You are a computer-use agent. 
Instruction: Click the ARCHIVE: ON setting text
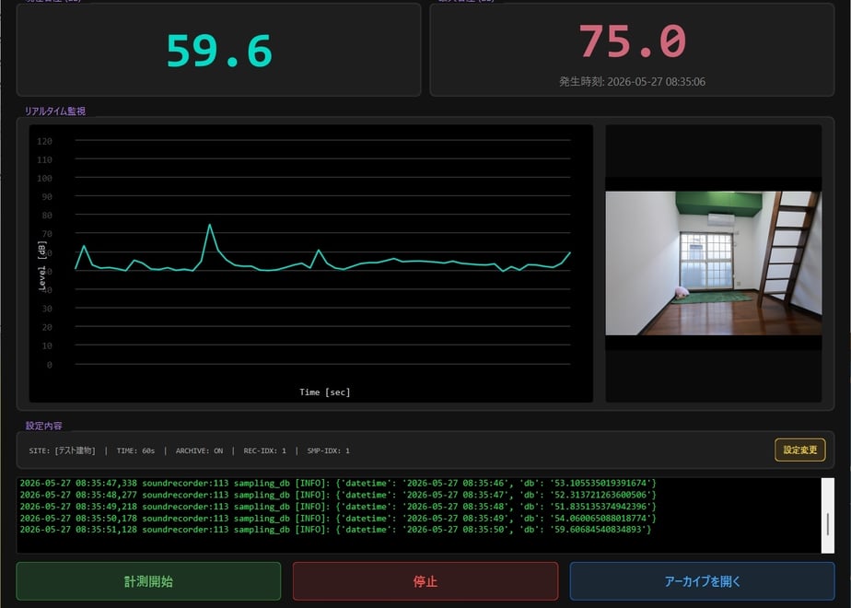tap(199, 450)
